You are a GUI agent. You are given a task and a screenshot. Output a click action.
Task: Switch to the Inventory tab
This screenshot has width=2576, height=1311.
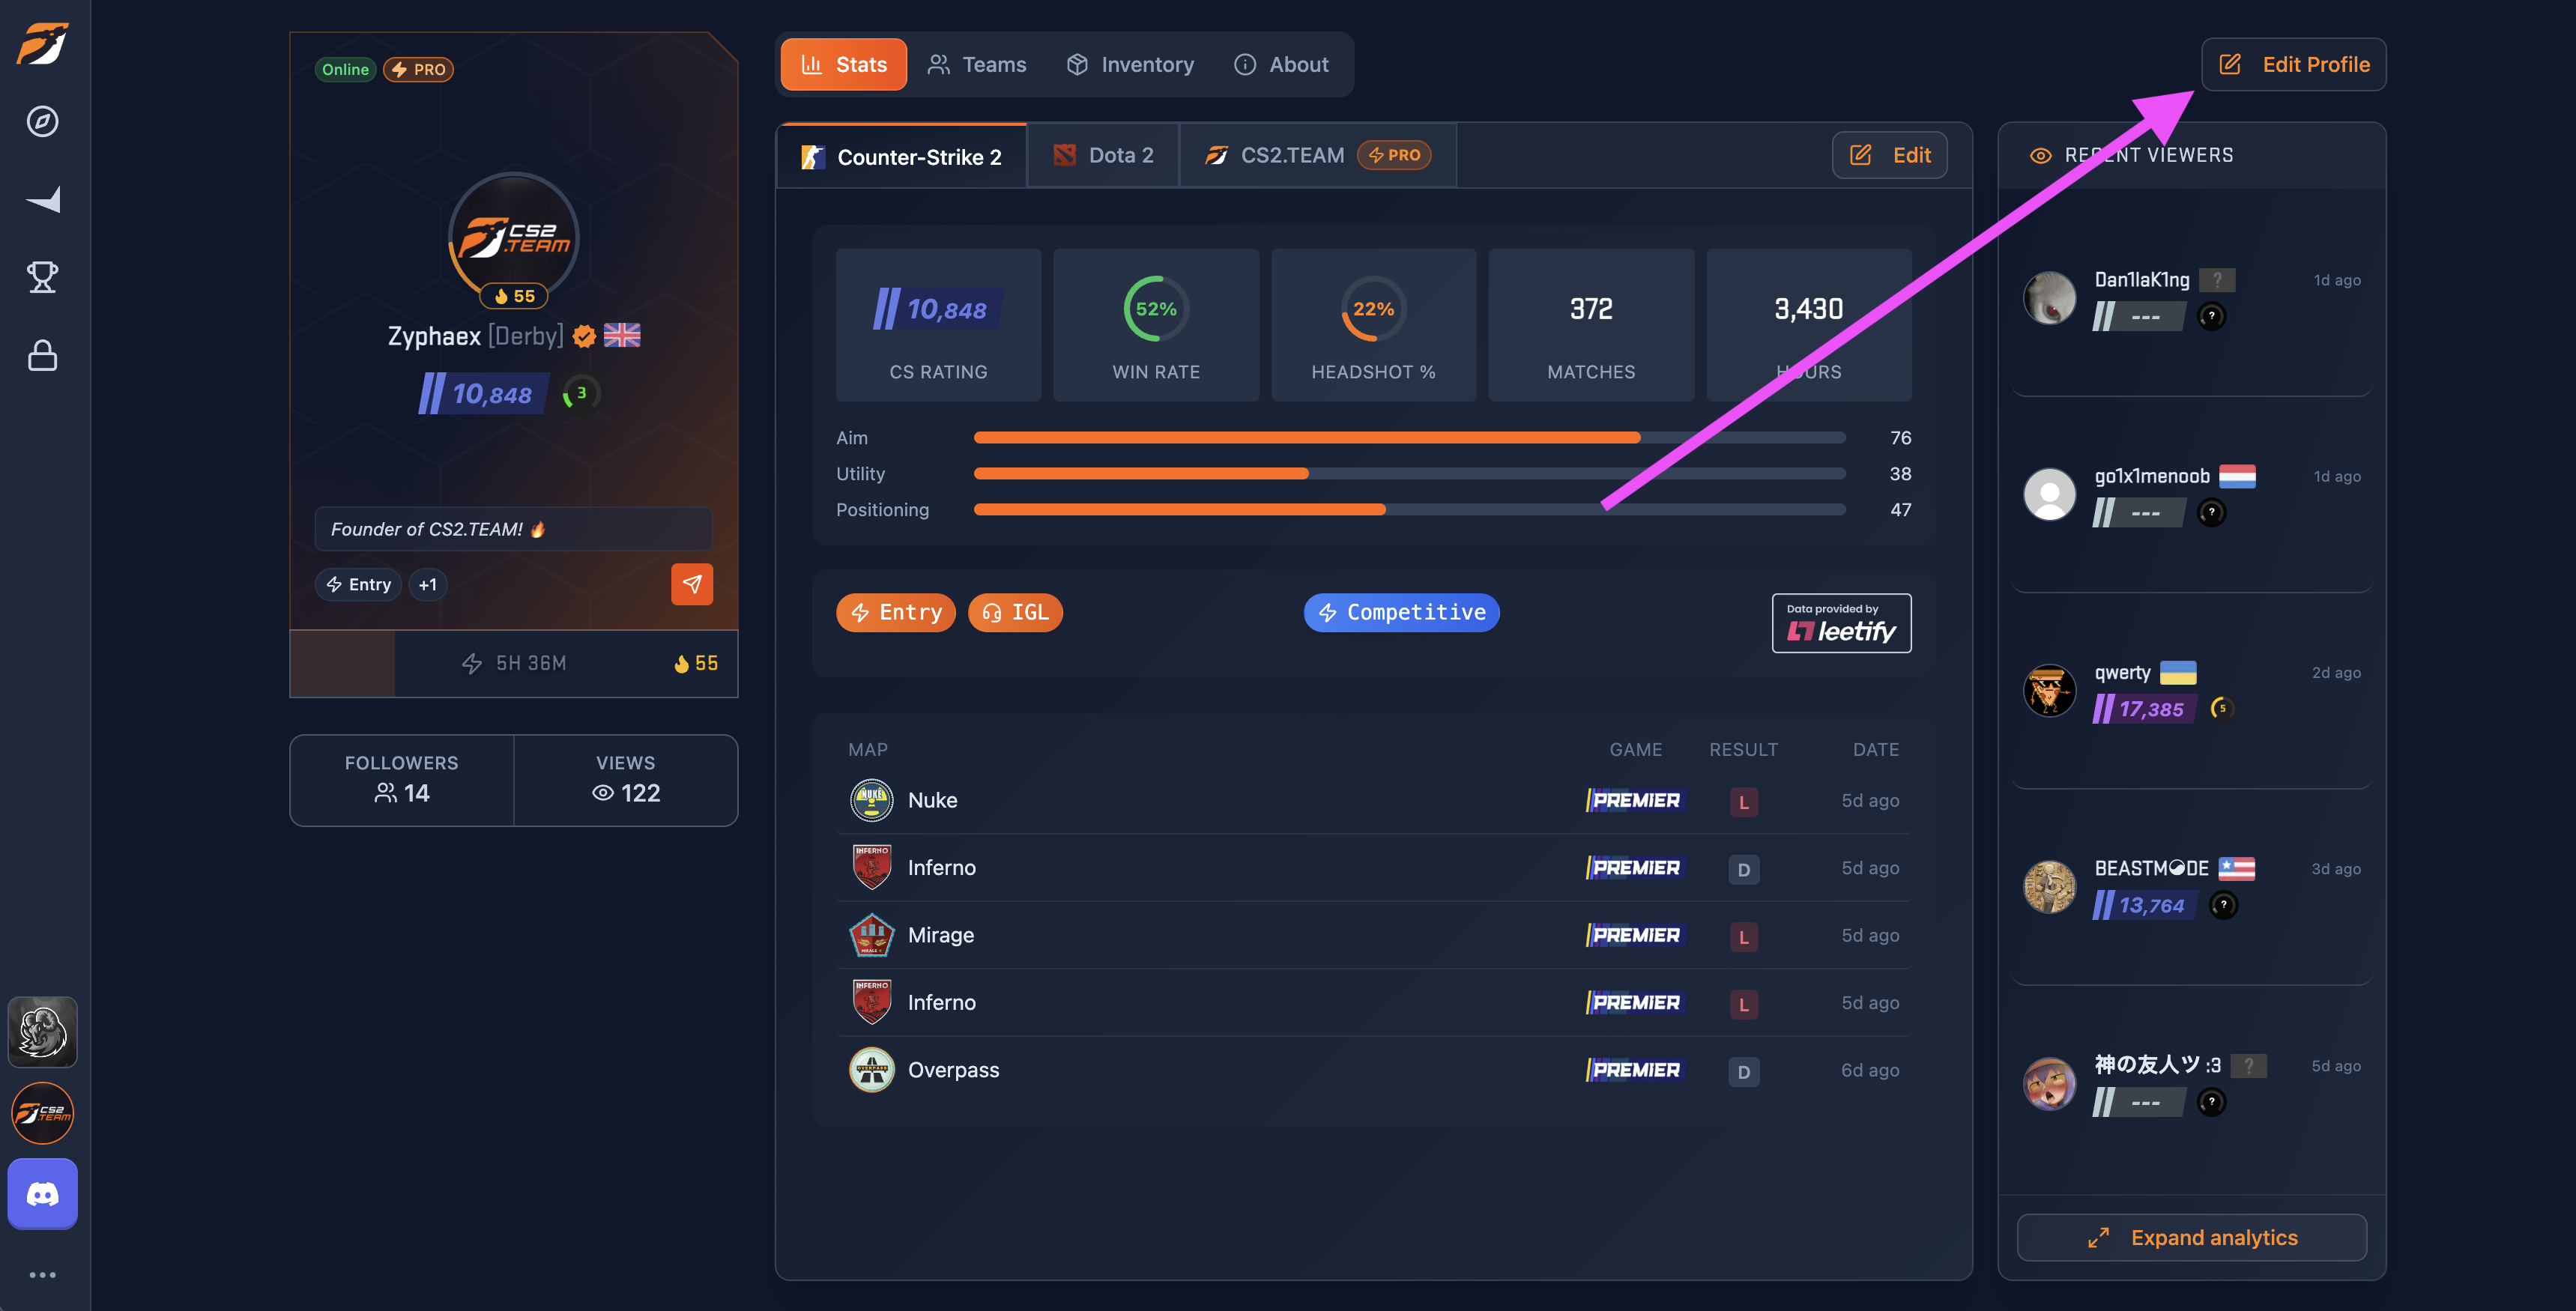(1130, 64)
